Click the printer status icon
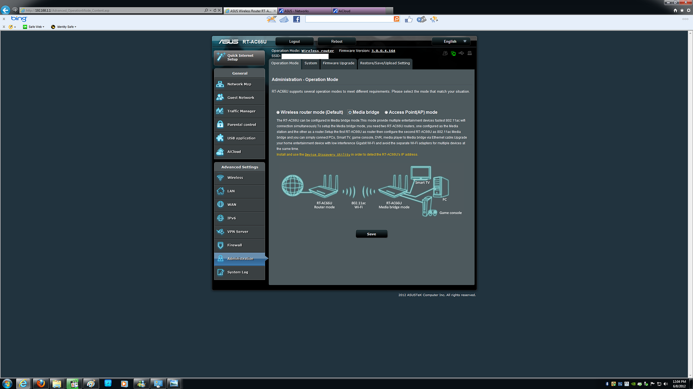Viewport: 693px width, 389px height. (470, 53)
